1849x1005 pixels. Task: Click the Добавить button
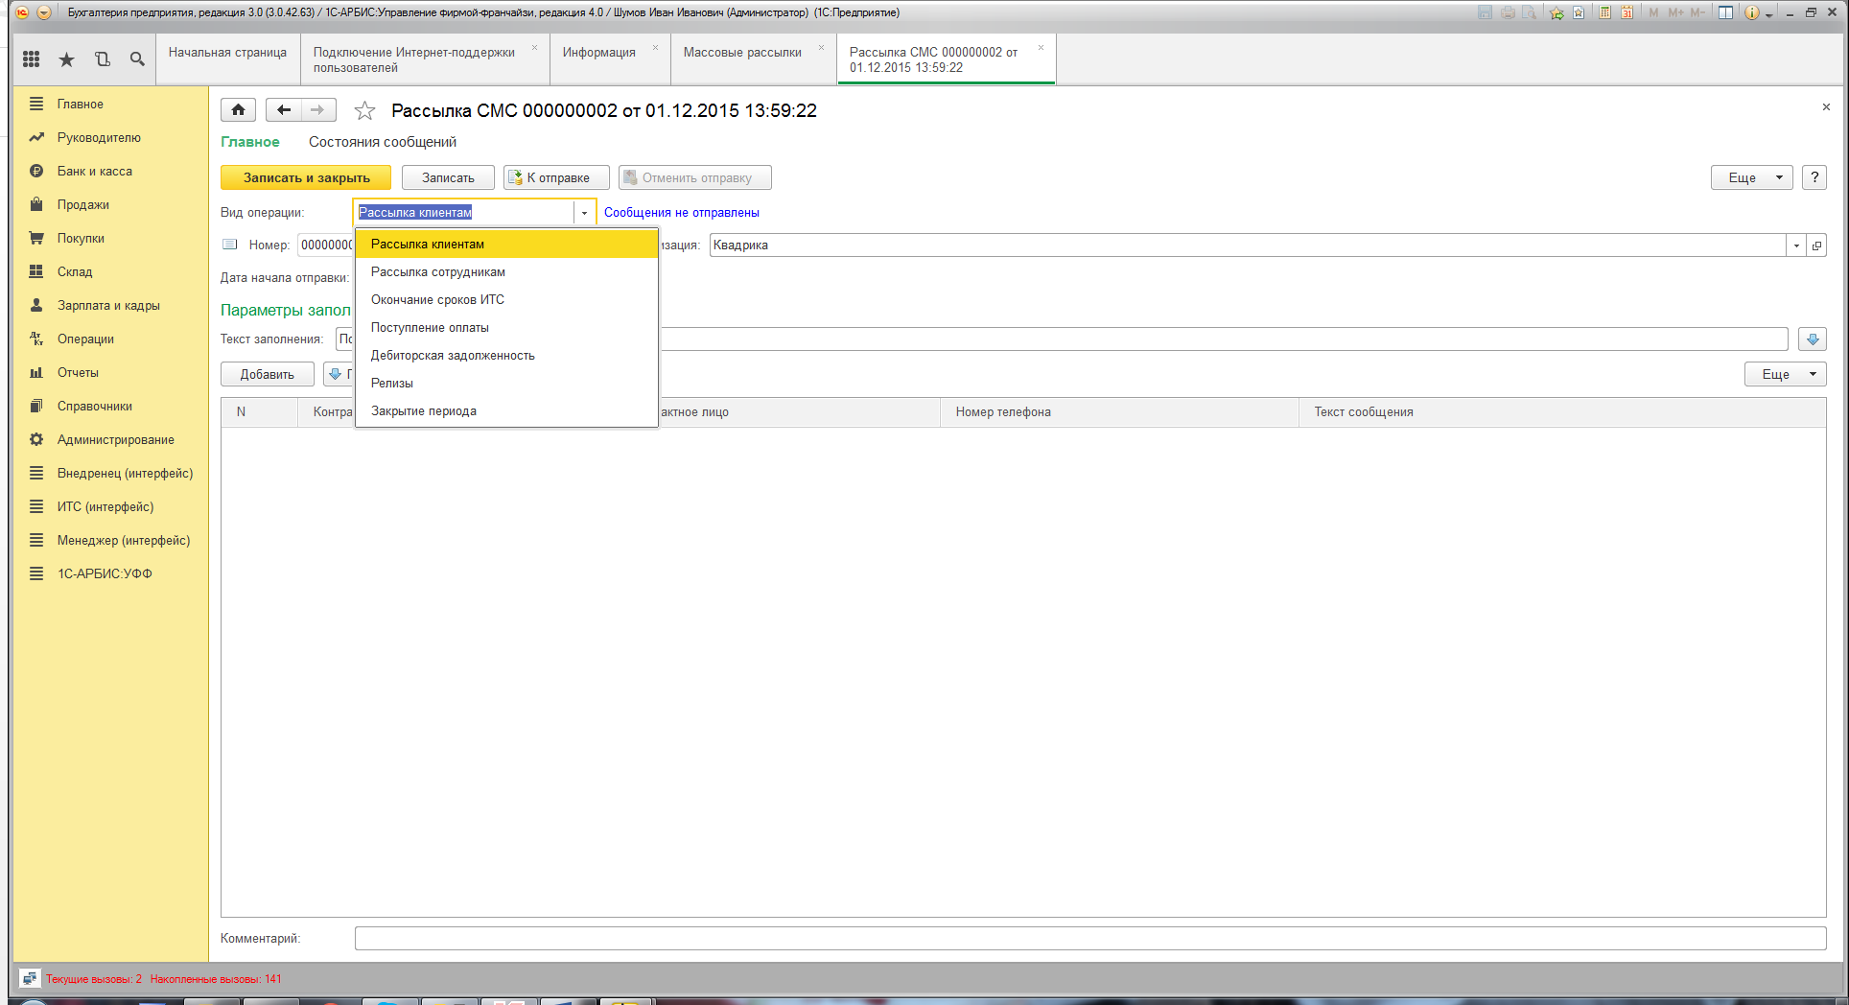tap(268, 374)
